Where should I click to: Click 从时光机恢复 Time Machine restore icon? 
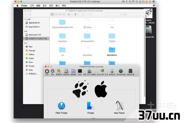click(x=121, y=71)
